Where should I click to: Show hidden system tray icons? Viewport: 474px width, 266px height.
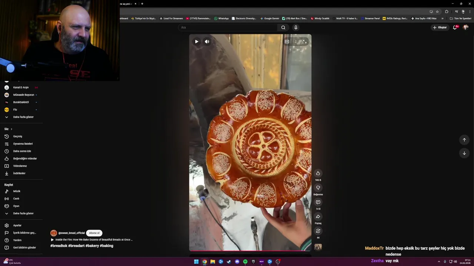click(x=439, y=262)
